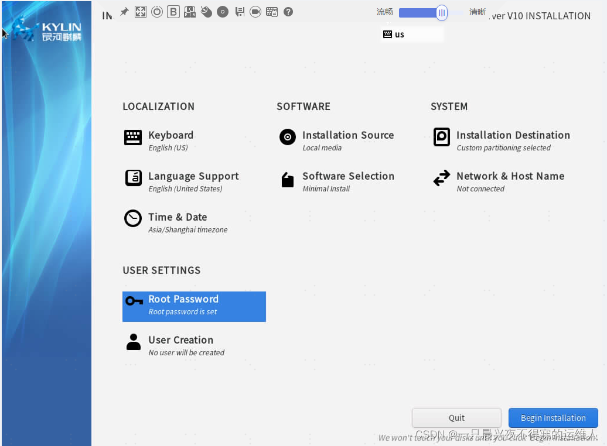This screenshot has height=446, width=607.
Task: Click the 'English (US)' keyboard text
Action: coord(168,147)
